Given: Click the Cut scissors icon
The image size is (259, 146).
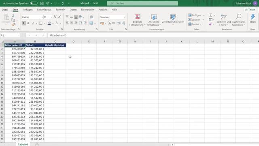Looking at the screenshot, I should tap(13, 15).
